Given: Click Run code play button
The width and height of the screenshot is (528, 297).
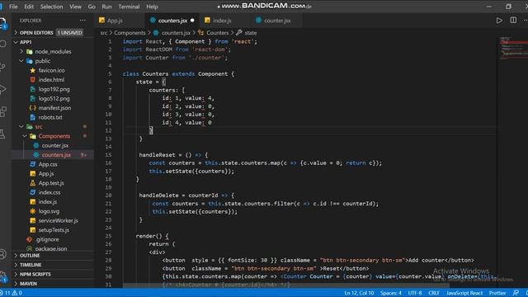Looking at the screenshot, I should coord(499,21).
